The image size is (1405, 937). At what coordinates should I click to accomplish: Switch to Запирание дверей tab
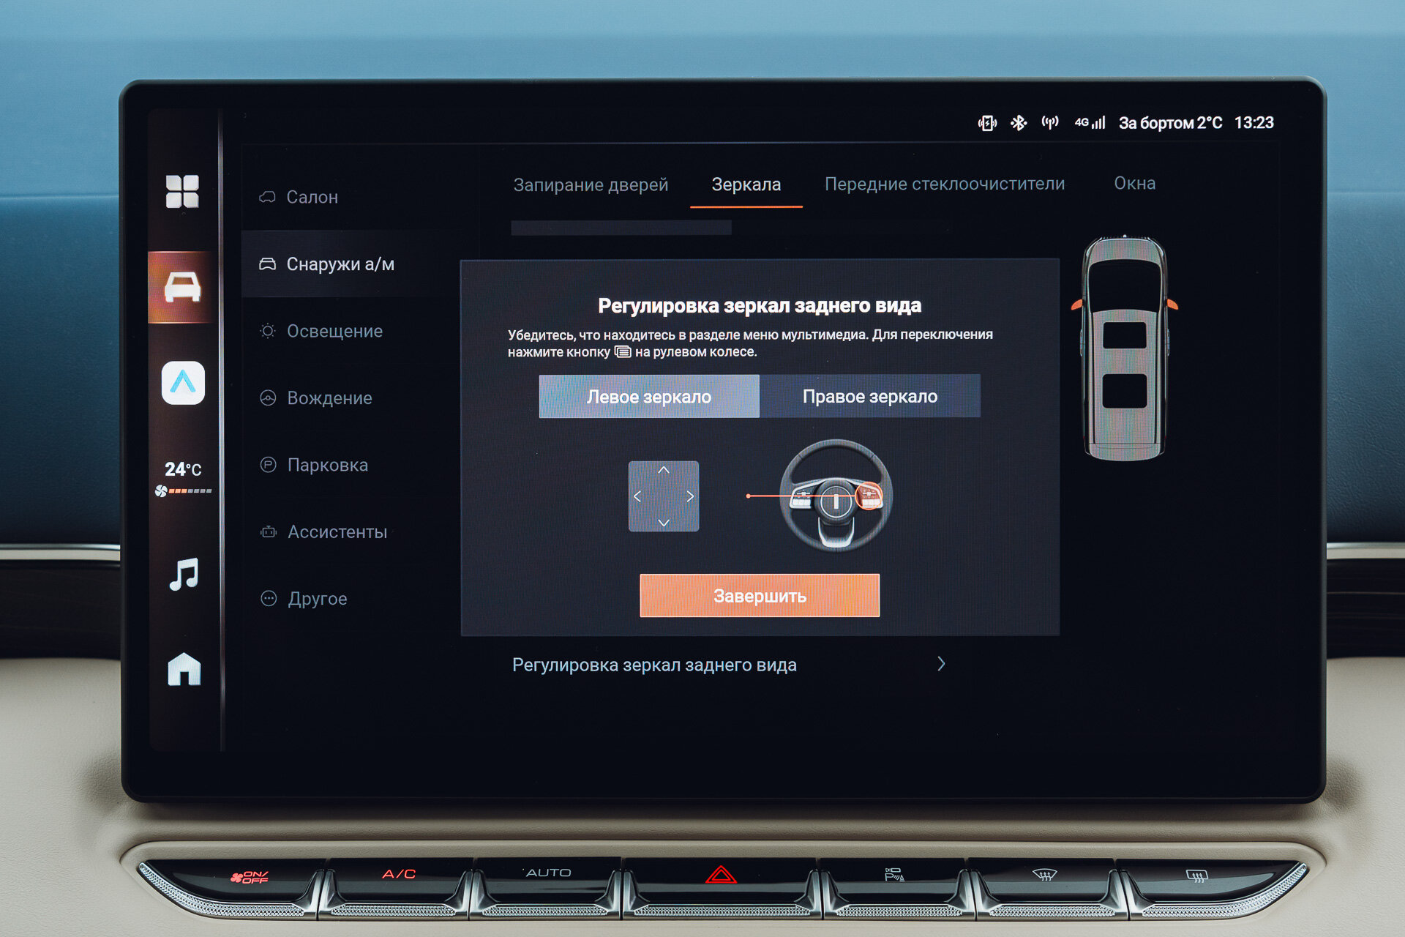tap(591, 184)
